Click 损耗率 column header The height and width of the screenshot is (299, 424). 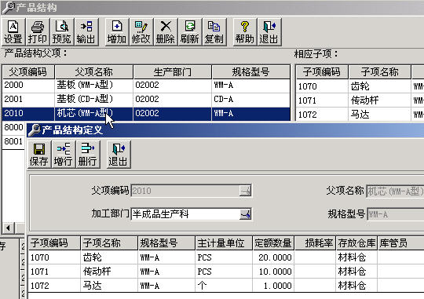(315, 243)
